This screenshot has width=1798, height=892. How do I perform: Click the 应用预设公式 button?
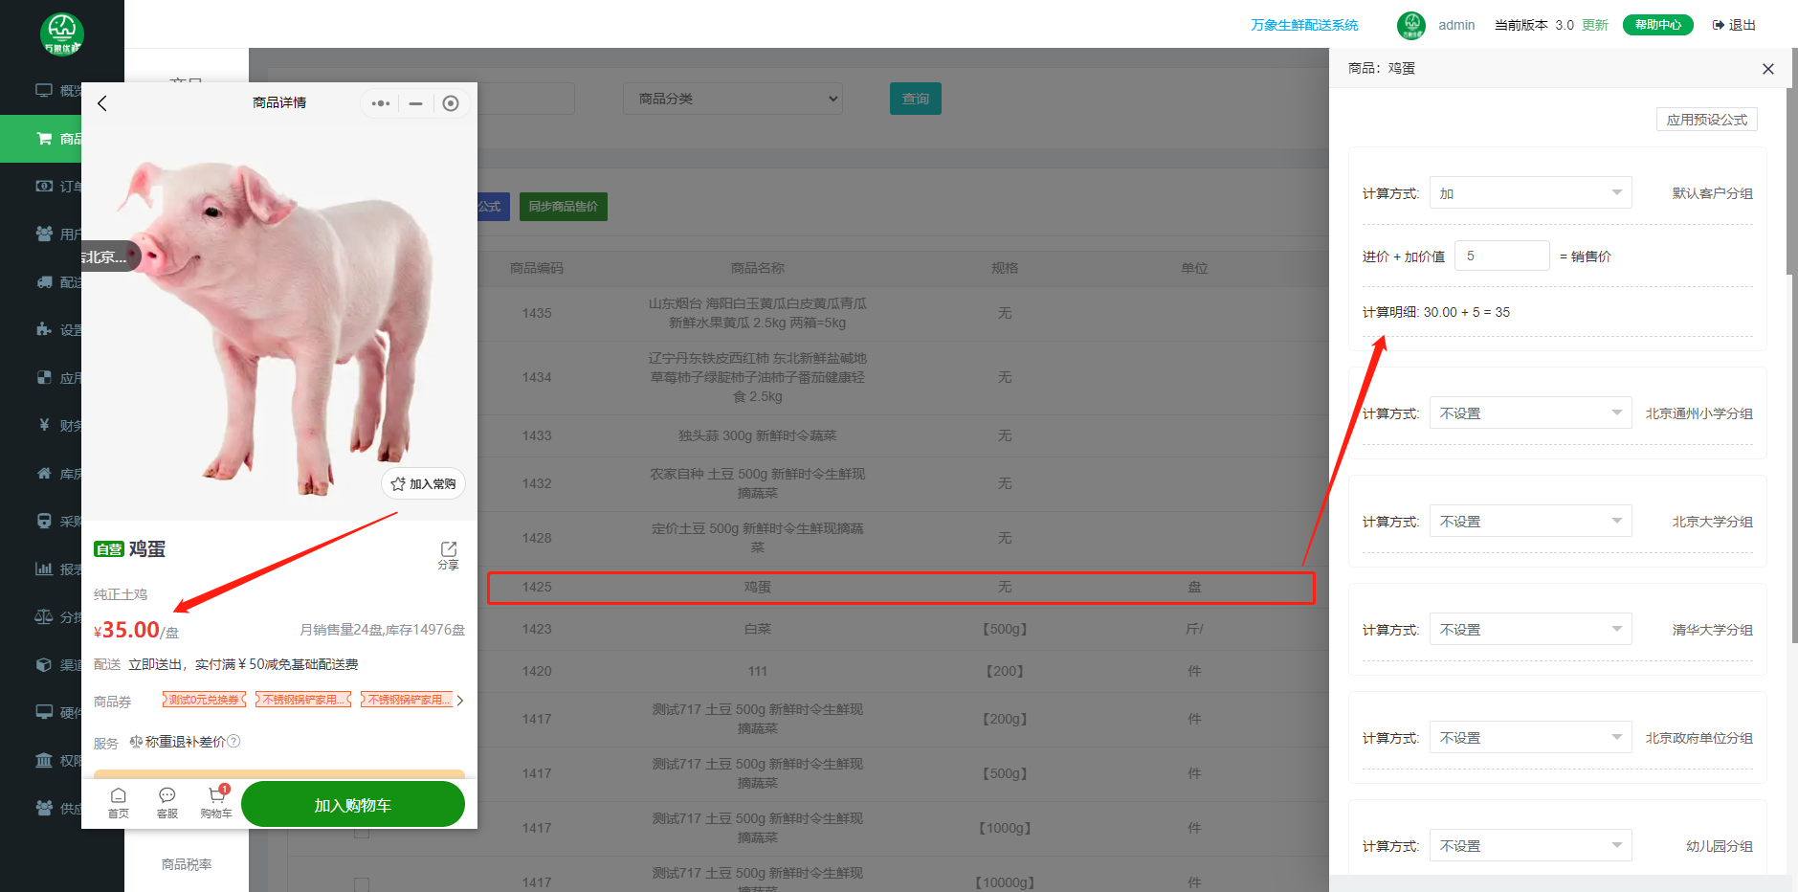(1706, 120)
